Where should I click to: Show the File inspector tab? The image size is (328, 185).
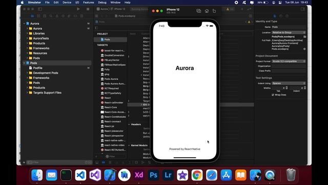click(275, 16)
